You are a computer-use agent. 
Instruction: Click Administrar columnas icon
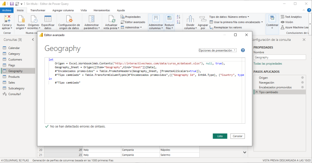click(x=156, y=19)
